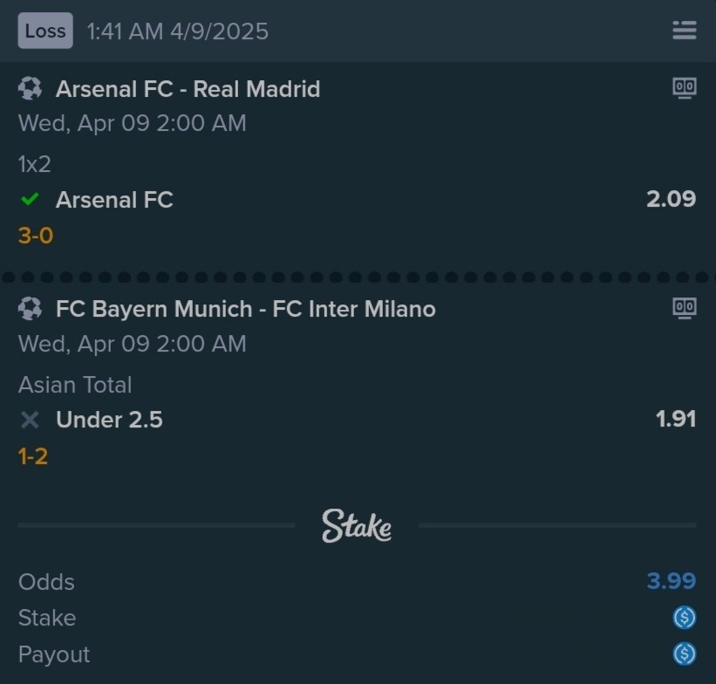Click the X mark next to Under 2.5

click(31, 420)
